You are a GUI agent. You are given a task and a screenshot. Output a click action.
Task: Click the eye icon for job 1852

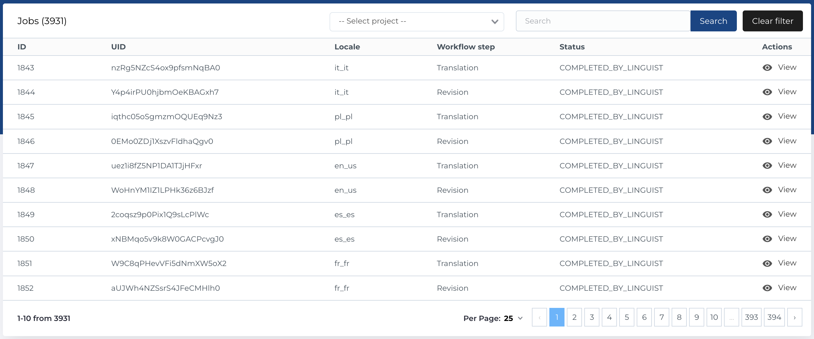[767, 288]
